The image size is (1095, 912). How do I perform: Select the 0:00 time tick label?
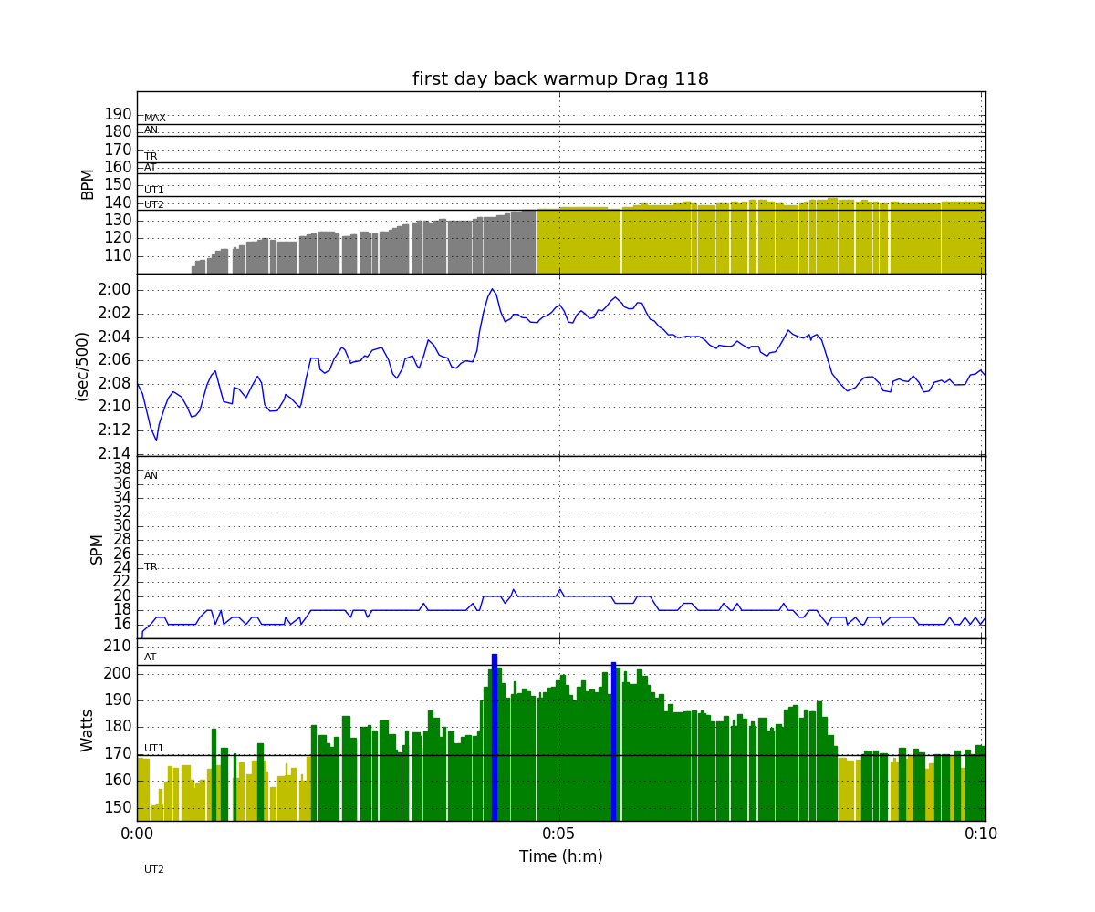pos(138,834)
